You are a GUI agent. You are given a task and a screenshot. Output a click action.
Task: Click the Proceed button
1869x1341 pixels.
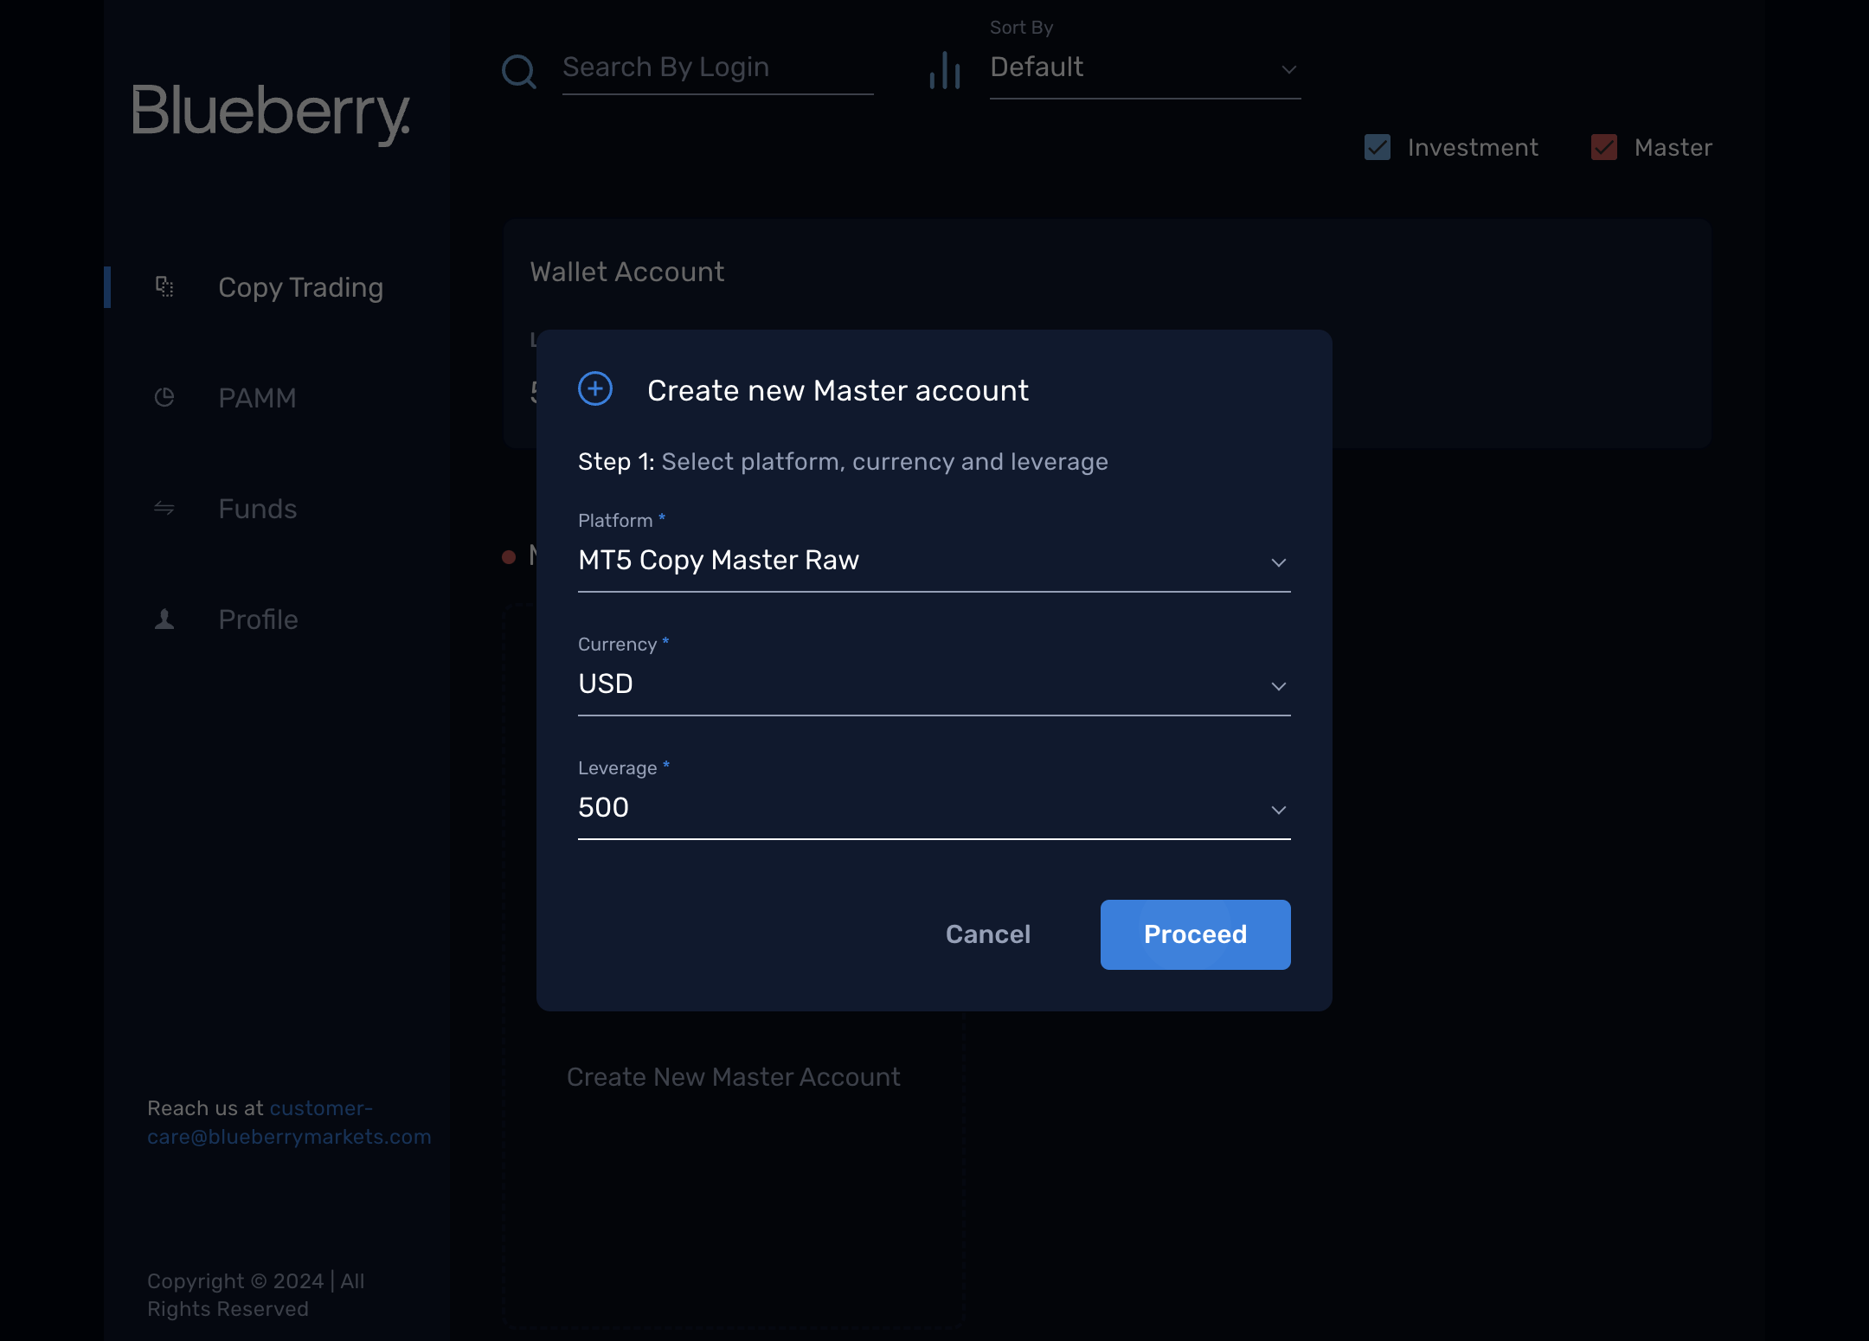tap(1196, 934)
